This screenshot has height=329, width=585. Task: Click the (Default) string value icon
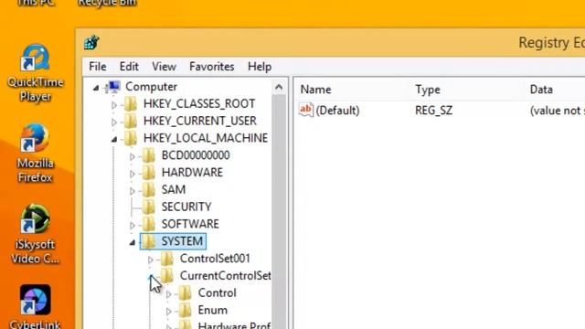[x=305, y=110]
